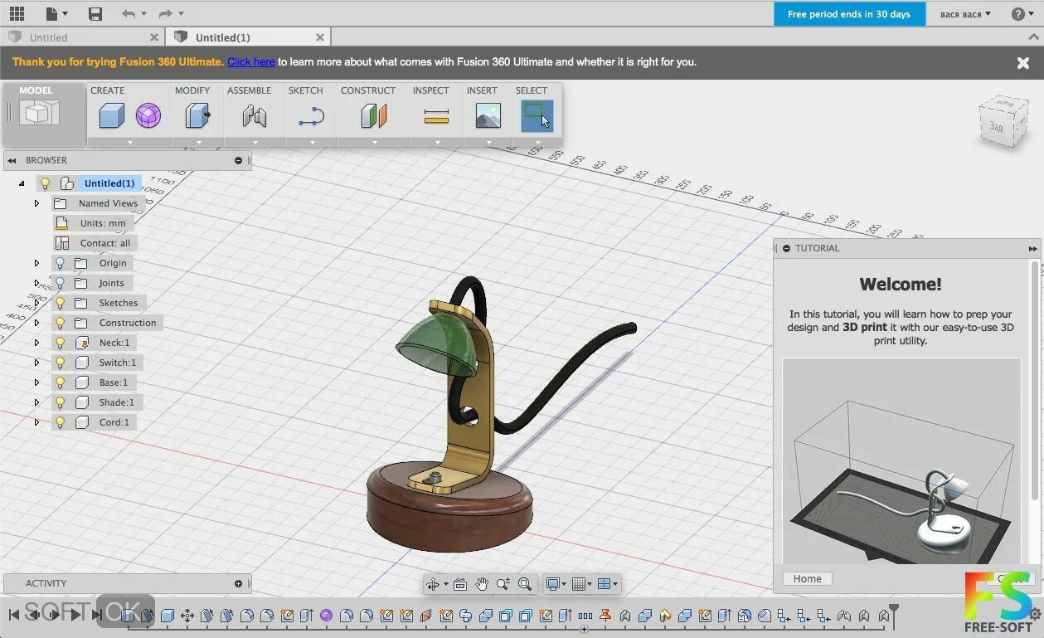Click the document settings icon beside Untitled(1)
This screenshot has width=1044, height=638.
pyautogui.click(x=67, y=183)
